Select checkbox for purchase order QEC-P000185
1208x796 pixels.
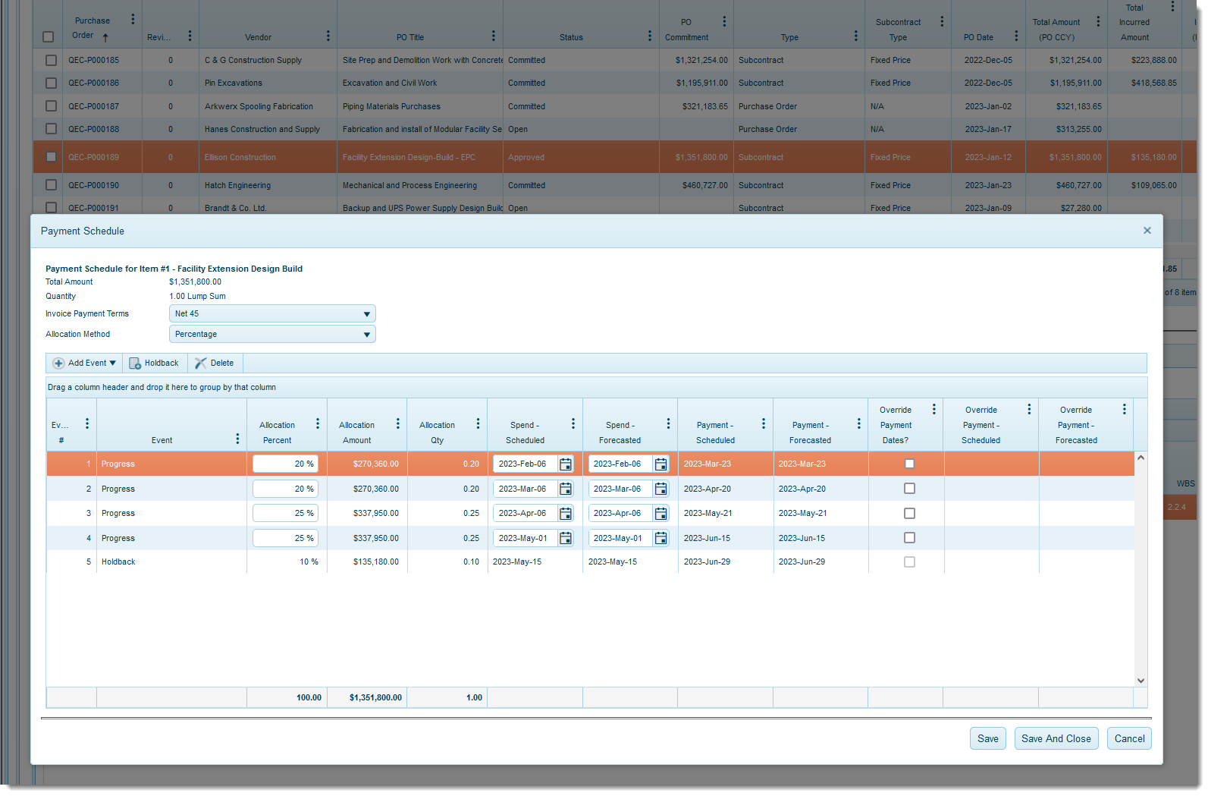click(51, 61)
